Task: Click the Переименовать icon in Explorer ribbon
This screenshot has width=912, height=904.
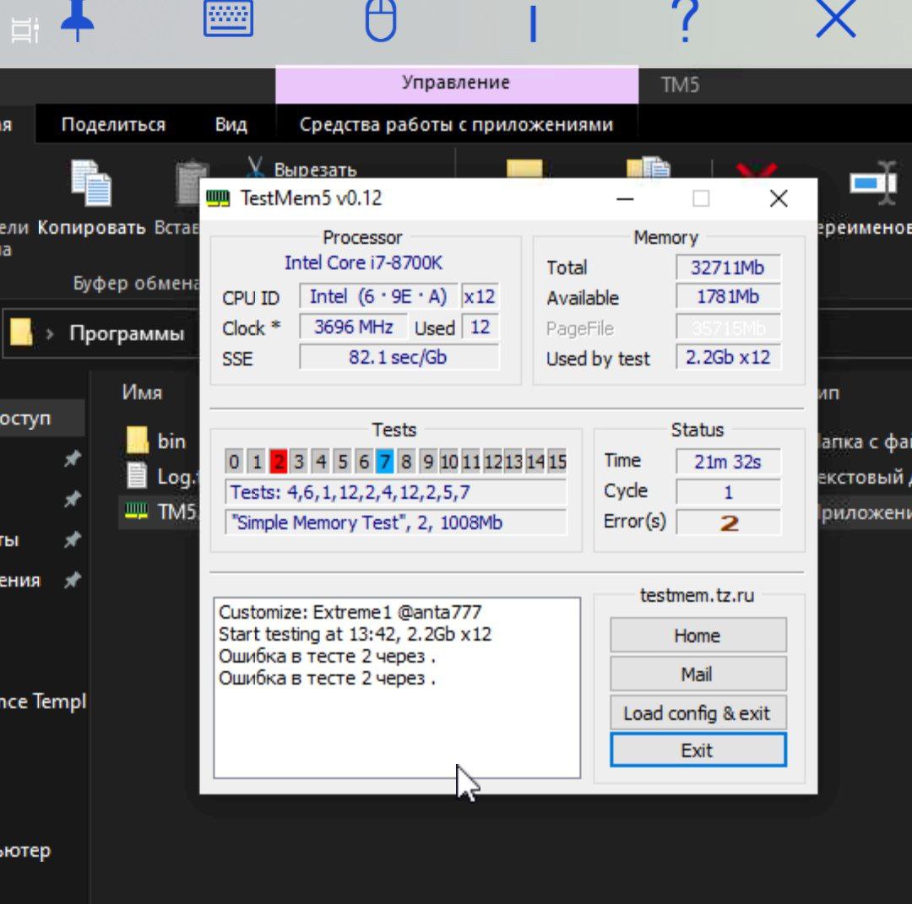Action: (x=873, y=182)
